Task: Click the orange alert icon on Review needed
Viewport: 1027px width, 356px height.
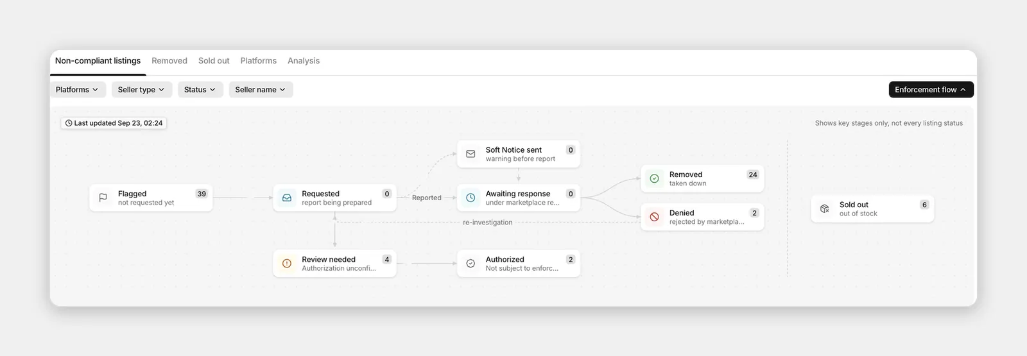Action: tap(287, 264)
